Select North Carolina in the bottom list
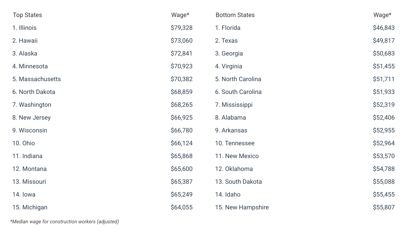The width and height of the screenshot is (405, 230). [238, 79]
